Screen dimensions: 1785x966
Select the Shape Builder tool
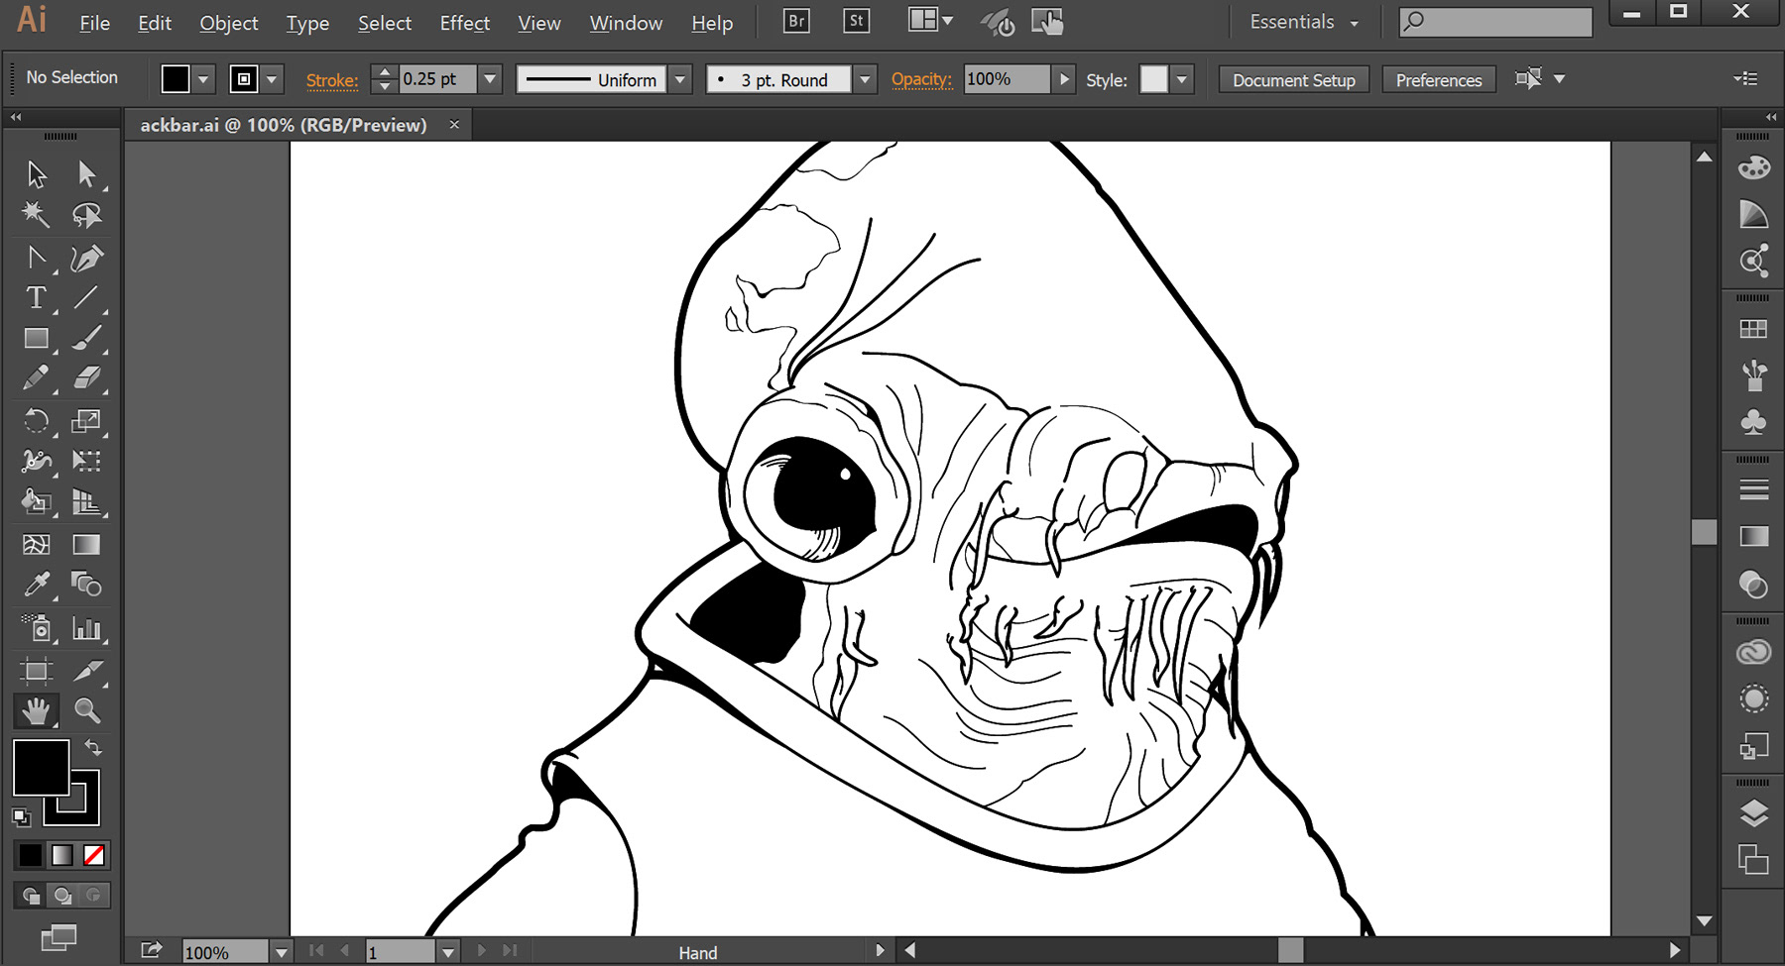coord(37,502)
